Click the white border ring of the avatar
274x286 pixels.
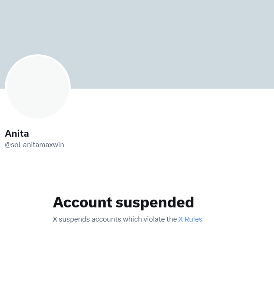[x=38, y=55]
